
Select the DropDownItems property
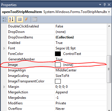(x=21, y=37)
